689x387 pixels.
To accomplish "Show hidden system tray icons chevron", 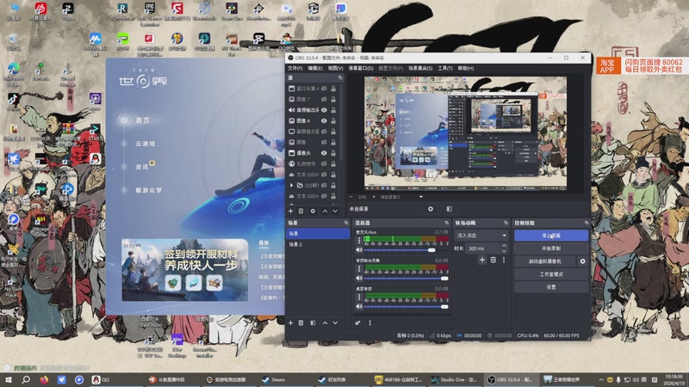I will (600, 380).
